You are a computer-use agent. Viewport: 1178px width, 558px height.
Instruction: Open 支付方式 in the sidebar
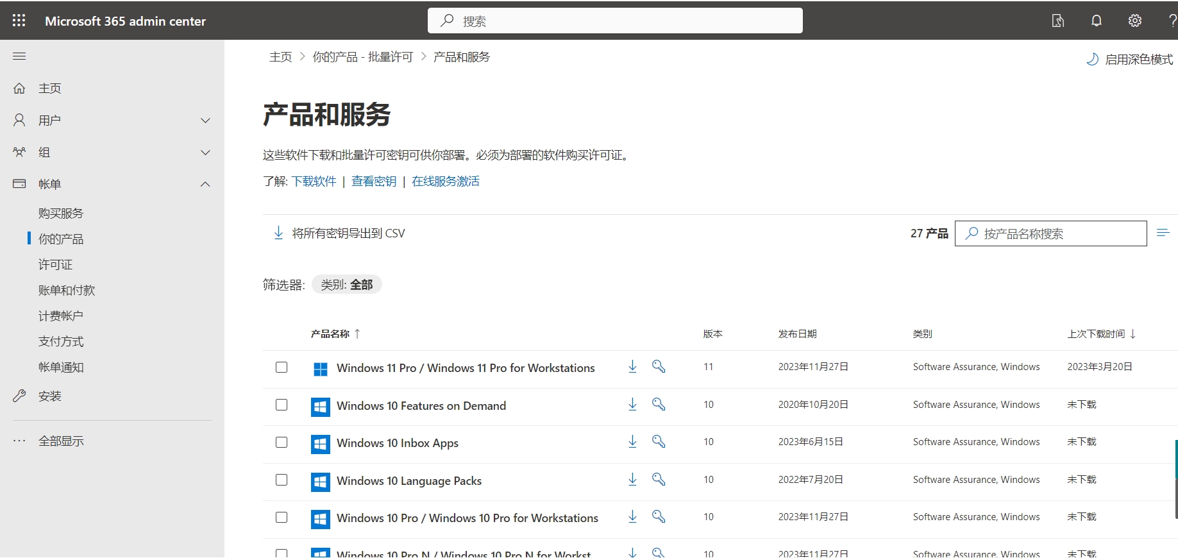pyautogui.click(x=61, y=342)
